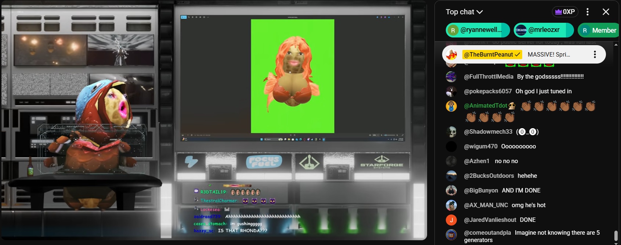Open @comeoutandpla username in chat

(x=487, y=233)
